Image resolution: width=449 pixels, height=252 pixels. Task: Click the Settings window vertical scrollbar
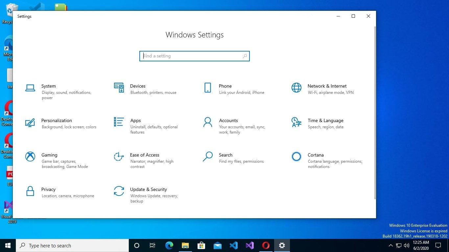tap(375, 113)
